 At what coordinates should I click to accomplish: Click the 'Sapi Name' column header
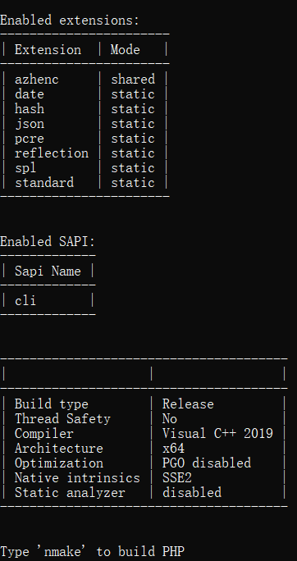tap(48, 271)
